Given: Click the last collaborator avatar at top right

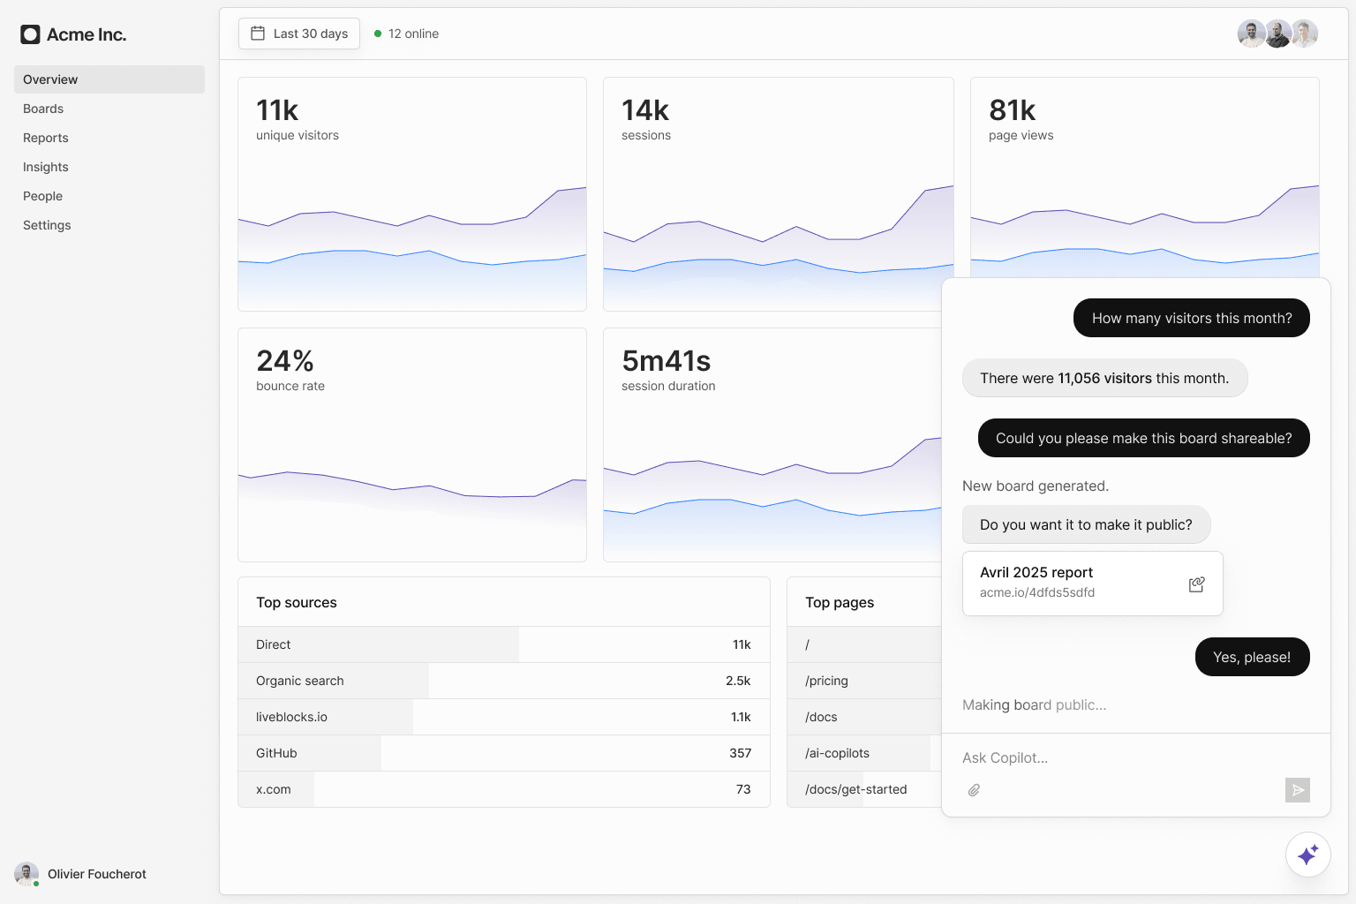Looking at the screenshot, I should tap(1305, 34).
